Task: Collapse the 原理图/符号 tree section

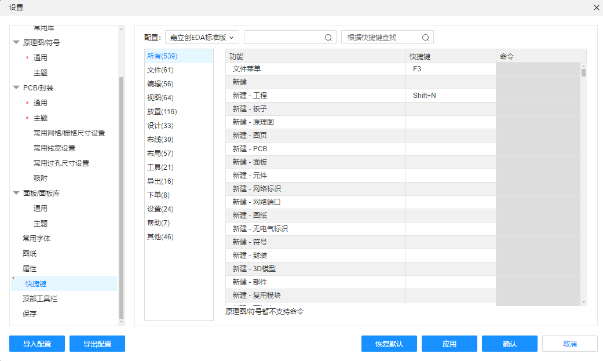Action: (x=16, y=42)
